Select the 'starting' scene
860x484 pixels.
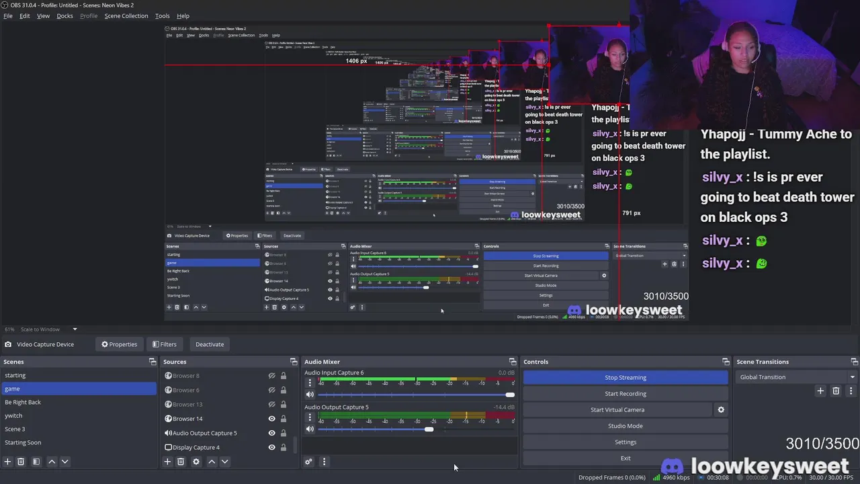pyautogui.click(x=79, y=375)
